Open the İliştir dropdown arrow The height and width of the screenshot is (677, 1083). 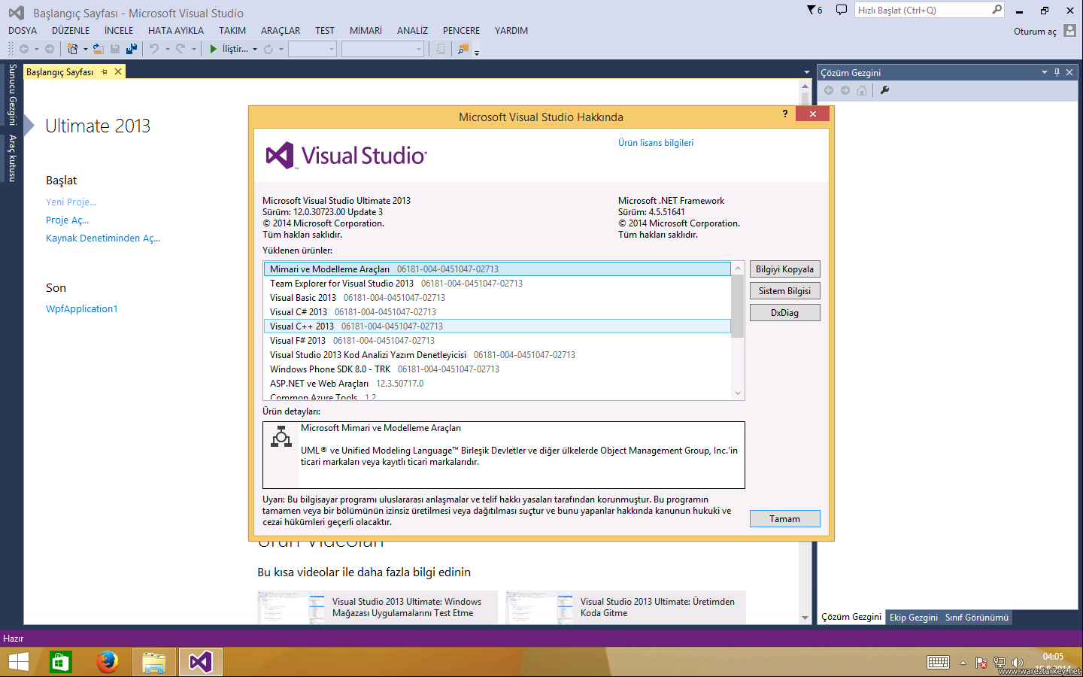pyautogui.click(x=255, y=50)
